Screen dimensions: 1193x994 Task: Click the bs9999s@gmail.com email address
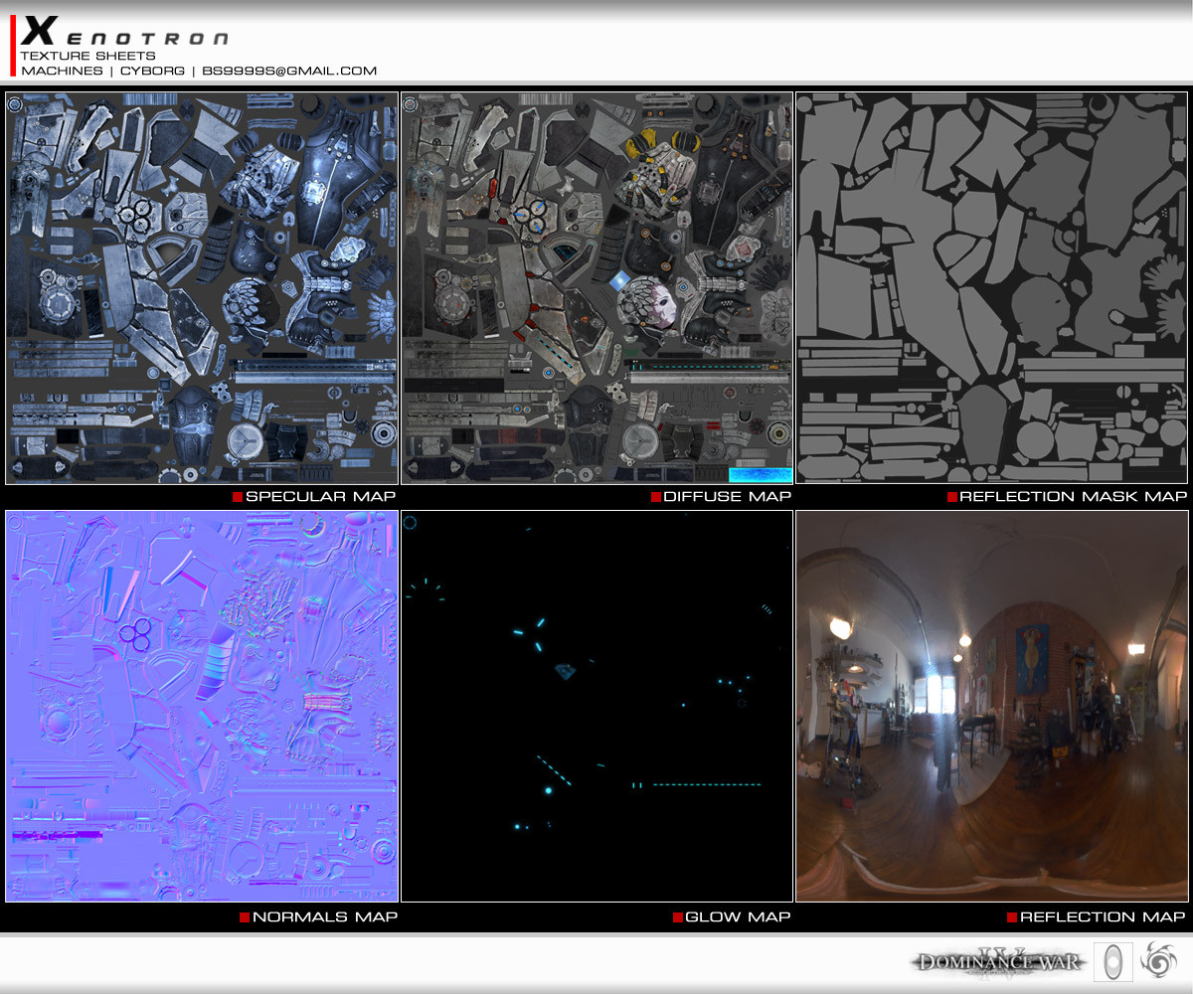click(289, 71)
